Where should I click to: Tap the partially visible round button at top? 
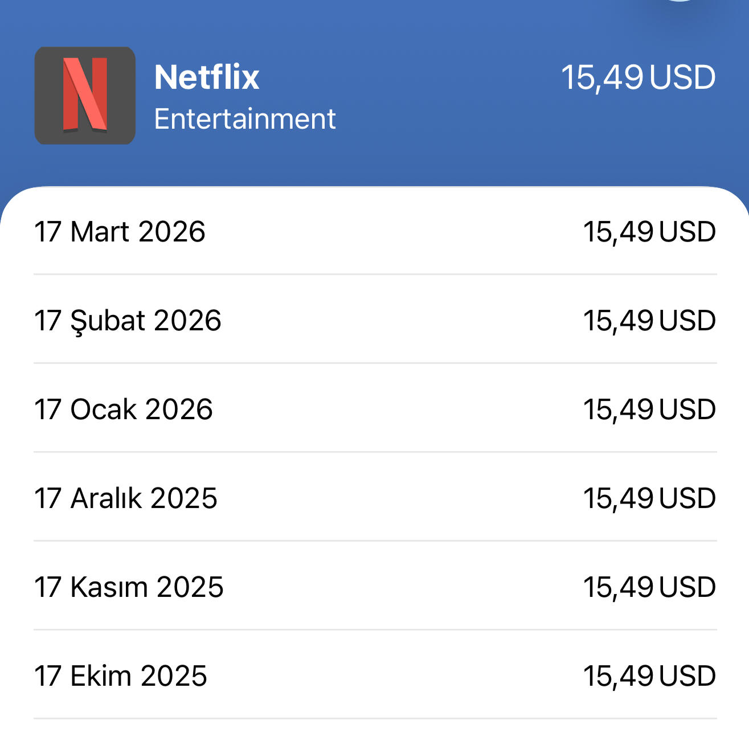(680, 1)
